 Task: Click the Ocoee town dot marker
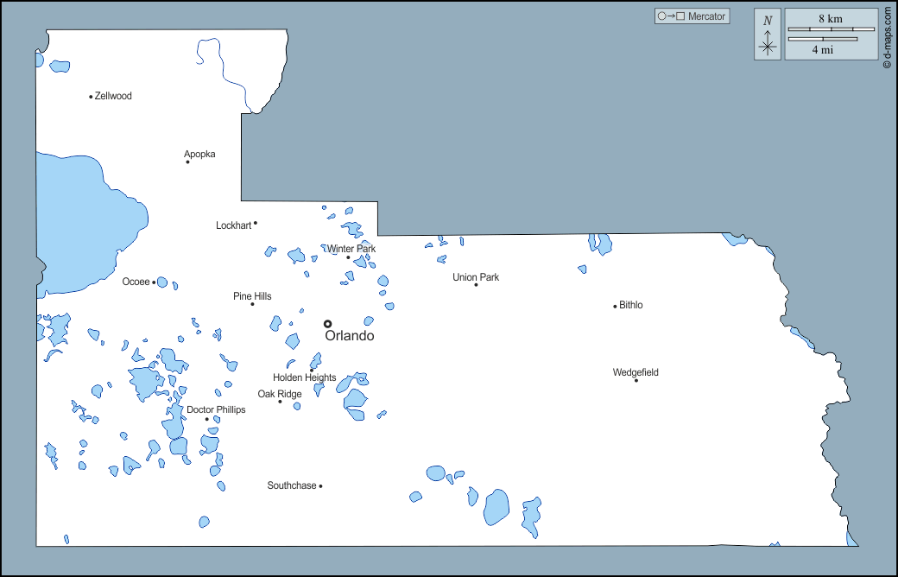(x=154, y=282)
